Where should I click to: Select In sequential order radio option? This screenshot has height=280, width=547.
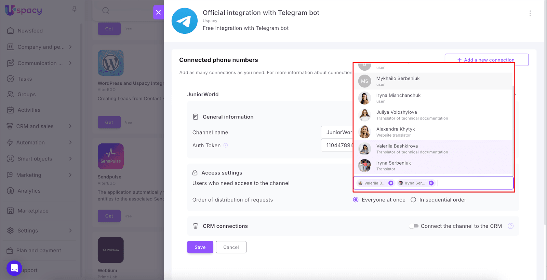(413, 200)
